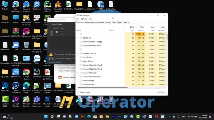
Task: Open the UniKey desktop shortcut
Action: [x=37, y=19]
